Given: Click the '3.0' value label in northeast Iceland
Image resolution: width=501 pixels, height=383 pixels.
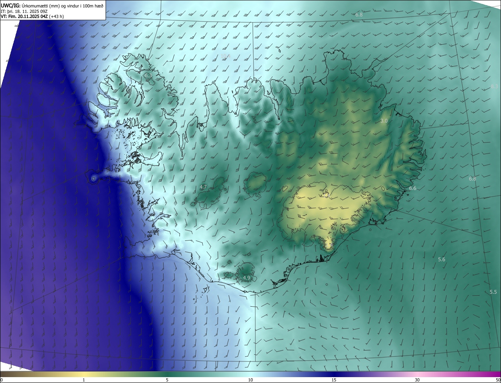Looking at the screenshot, I should (384, 121).
